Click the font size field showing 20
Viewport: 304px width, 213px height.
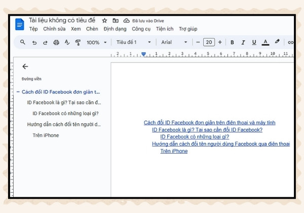(x=209, y=42)
